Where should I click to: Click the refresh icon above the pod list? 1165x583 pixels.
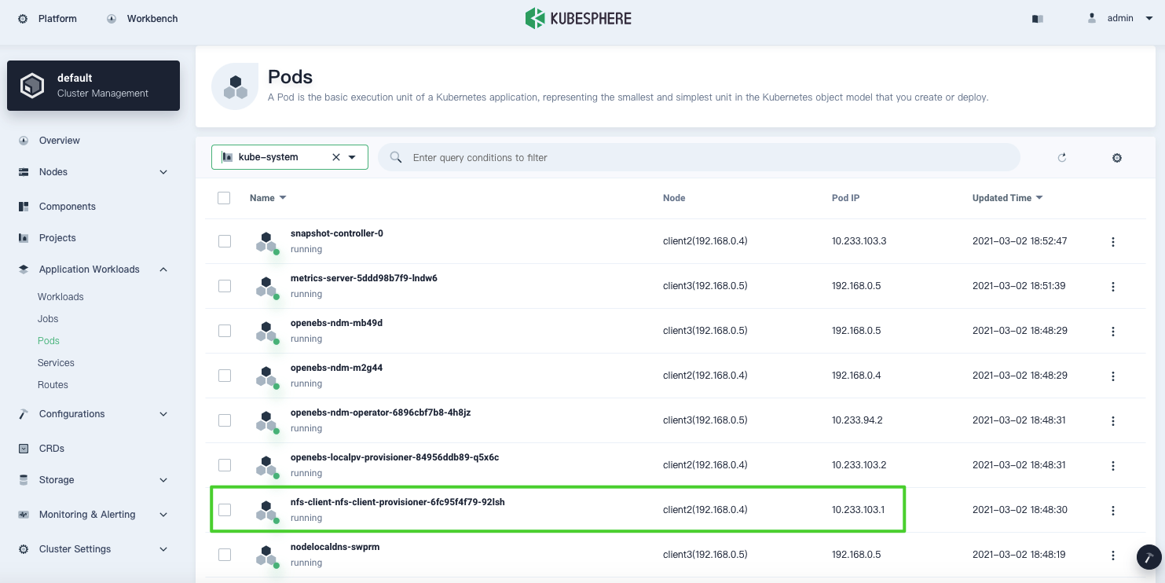[x=1061, y=157]
